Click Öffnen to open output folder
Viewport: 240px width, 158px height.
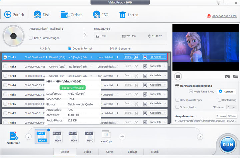(232, 116)
